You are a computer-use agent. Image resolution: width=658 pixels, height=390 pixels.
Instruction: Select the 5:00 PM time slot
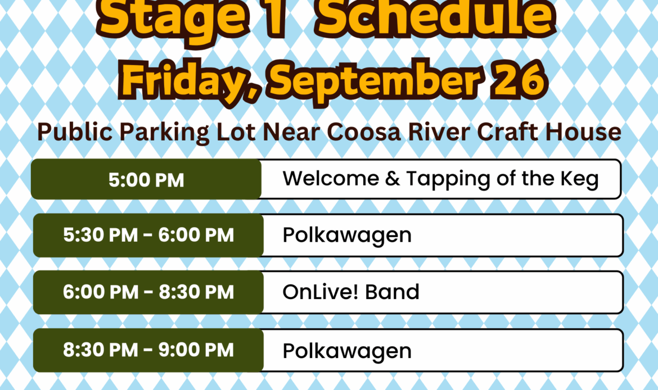146,180
